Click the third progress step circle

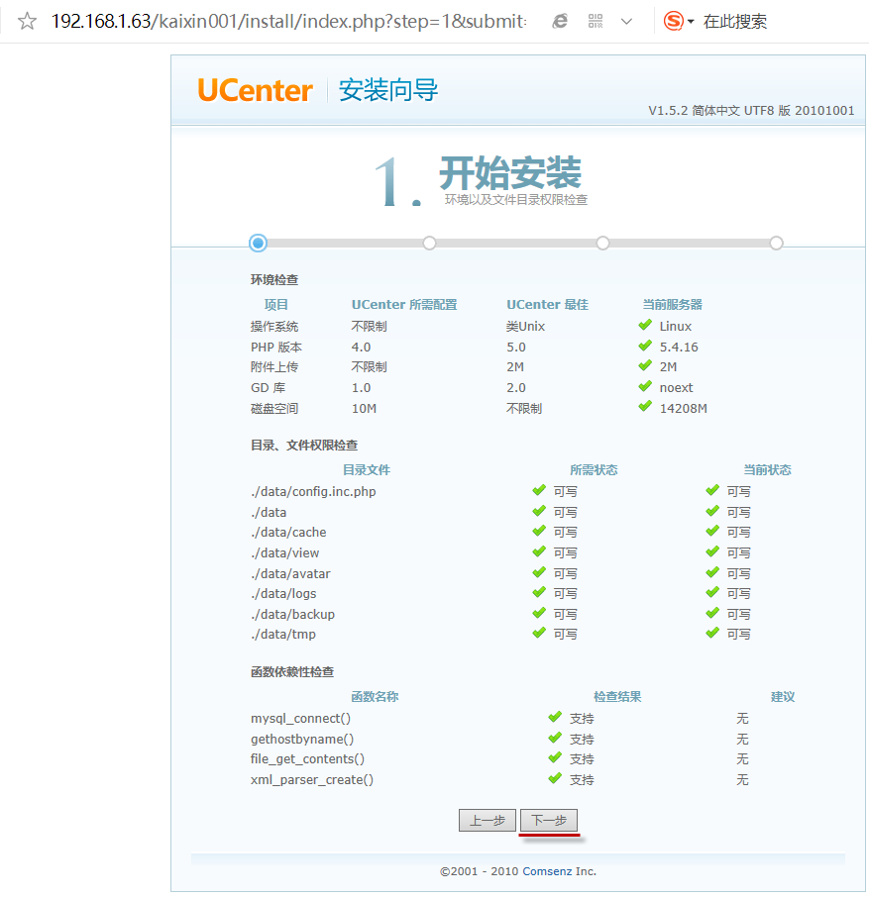602,243
